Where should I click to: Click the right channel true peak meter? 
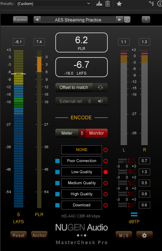(145, 97)
